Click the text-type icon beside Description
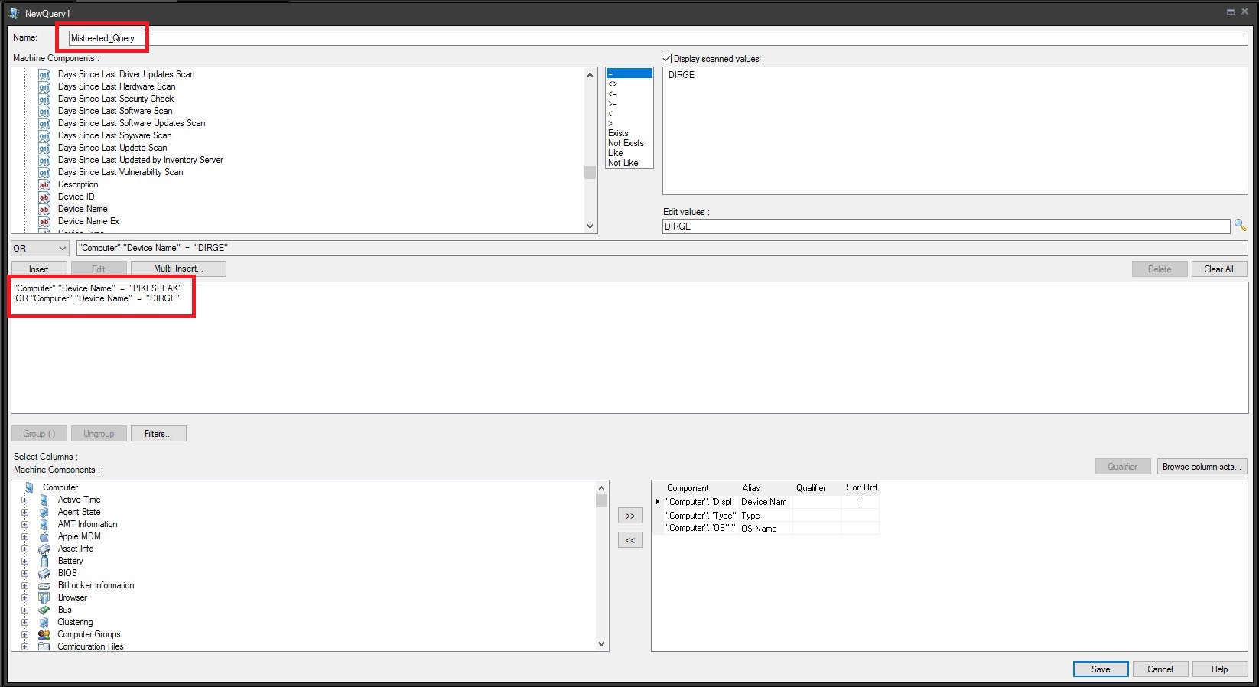 [44, 185]
